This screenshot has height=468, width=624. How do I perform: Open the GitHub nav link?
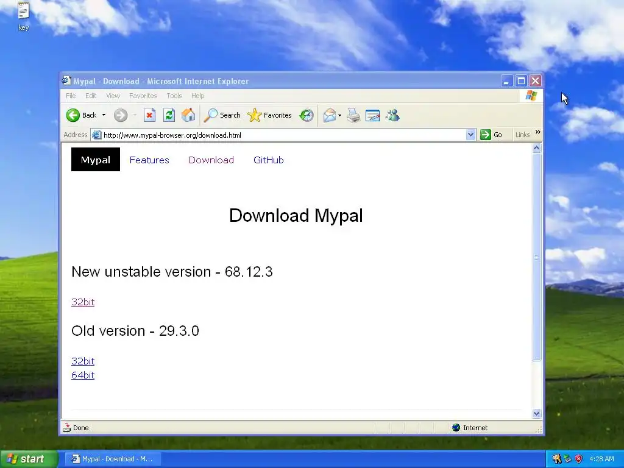(x=269, y=160)
